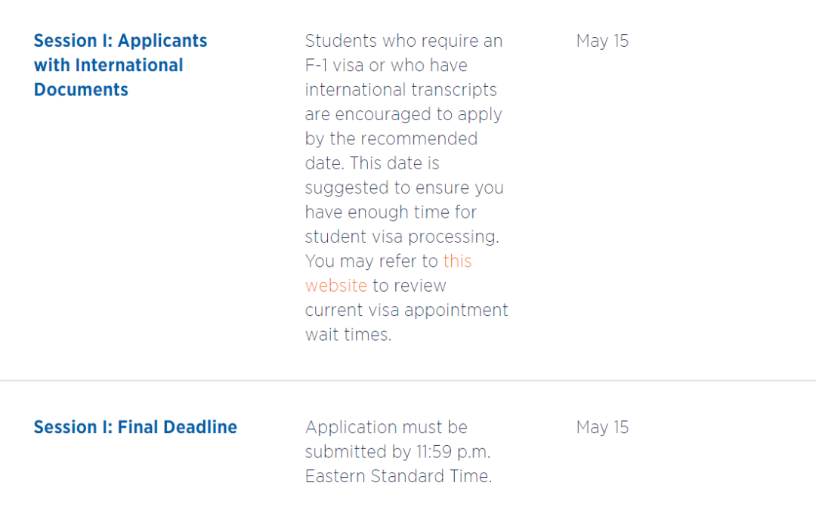This screenshot has height=520, width=816.
Task: Click the "by the recommended" text line
Action: tap(391, 139)
